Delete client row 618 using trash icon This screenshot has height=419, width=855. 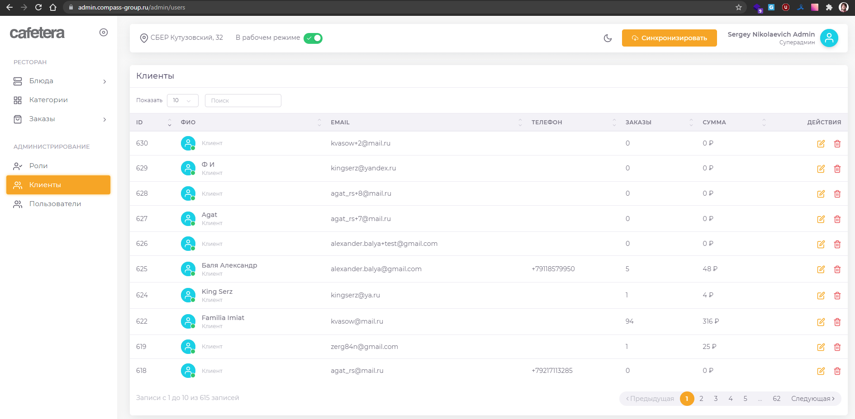(837, 371)
